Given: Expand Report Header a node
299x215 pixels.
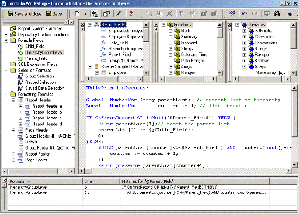Looking at the screenshot, I should 20,106.
